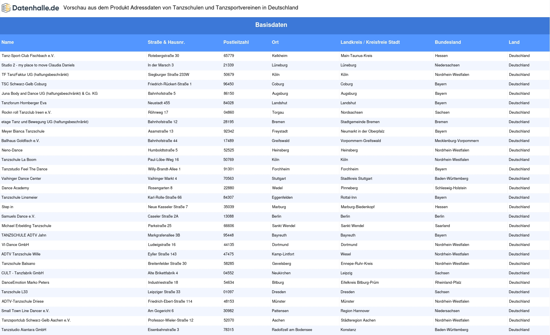Click Juna Body and Dance UG cell

[x=50, y=93]
